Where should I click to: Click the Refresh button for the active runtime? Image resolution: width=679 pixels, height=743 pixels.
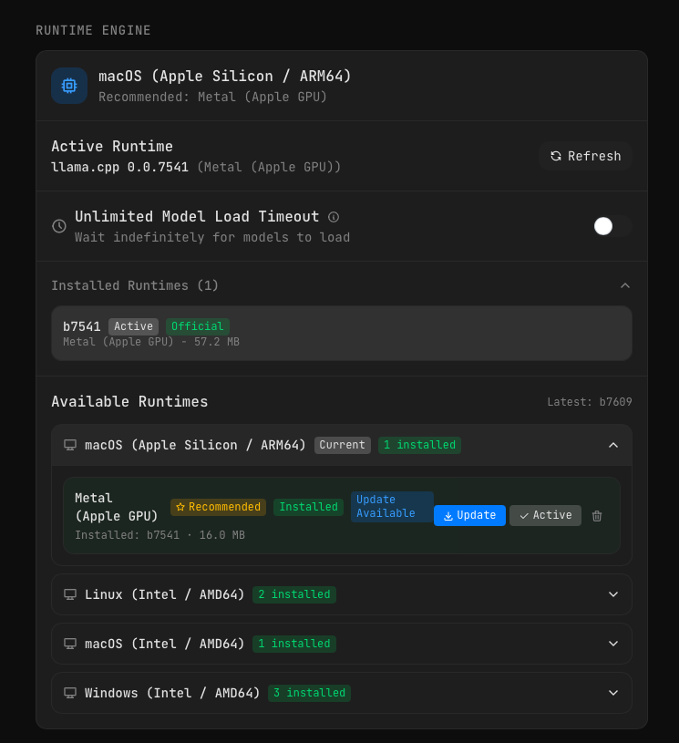[585, 156]
